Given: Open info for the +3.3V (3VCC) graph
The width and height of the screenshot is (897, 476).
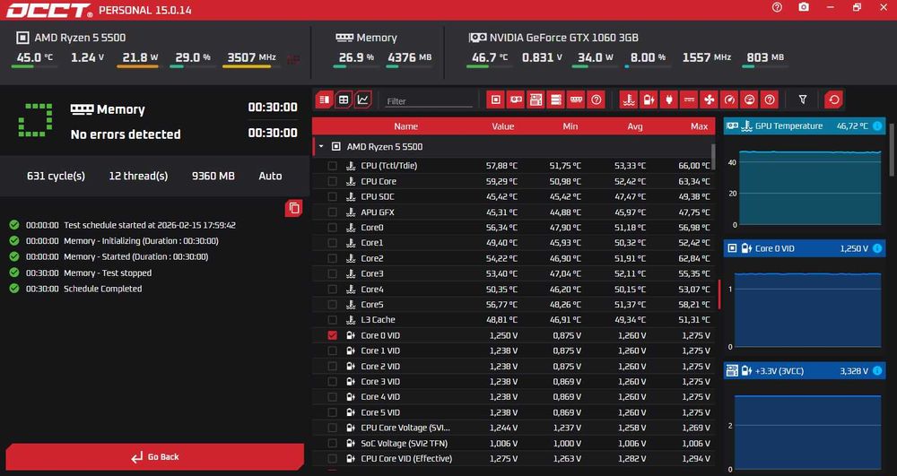Looking at the screenshot, I should [877, 371].
